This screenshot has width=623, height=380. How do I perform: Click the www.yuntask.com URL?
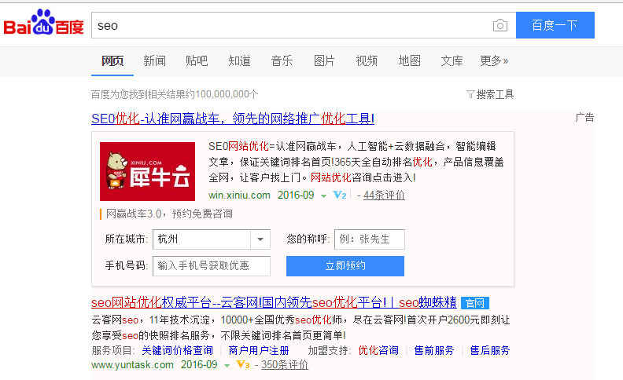pos(132,364)
